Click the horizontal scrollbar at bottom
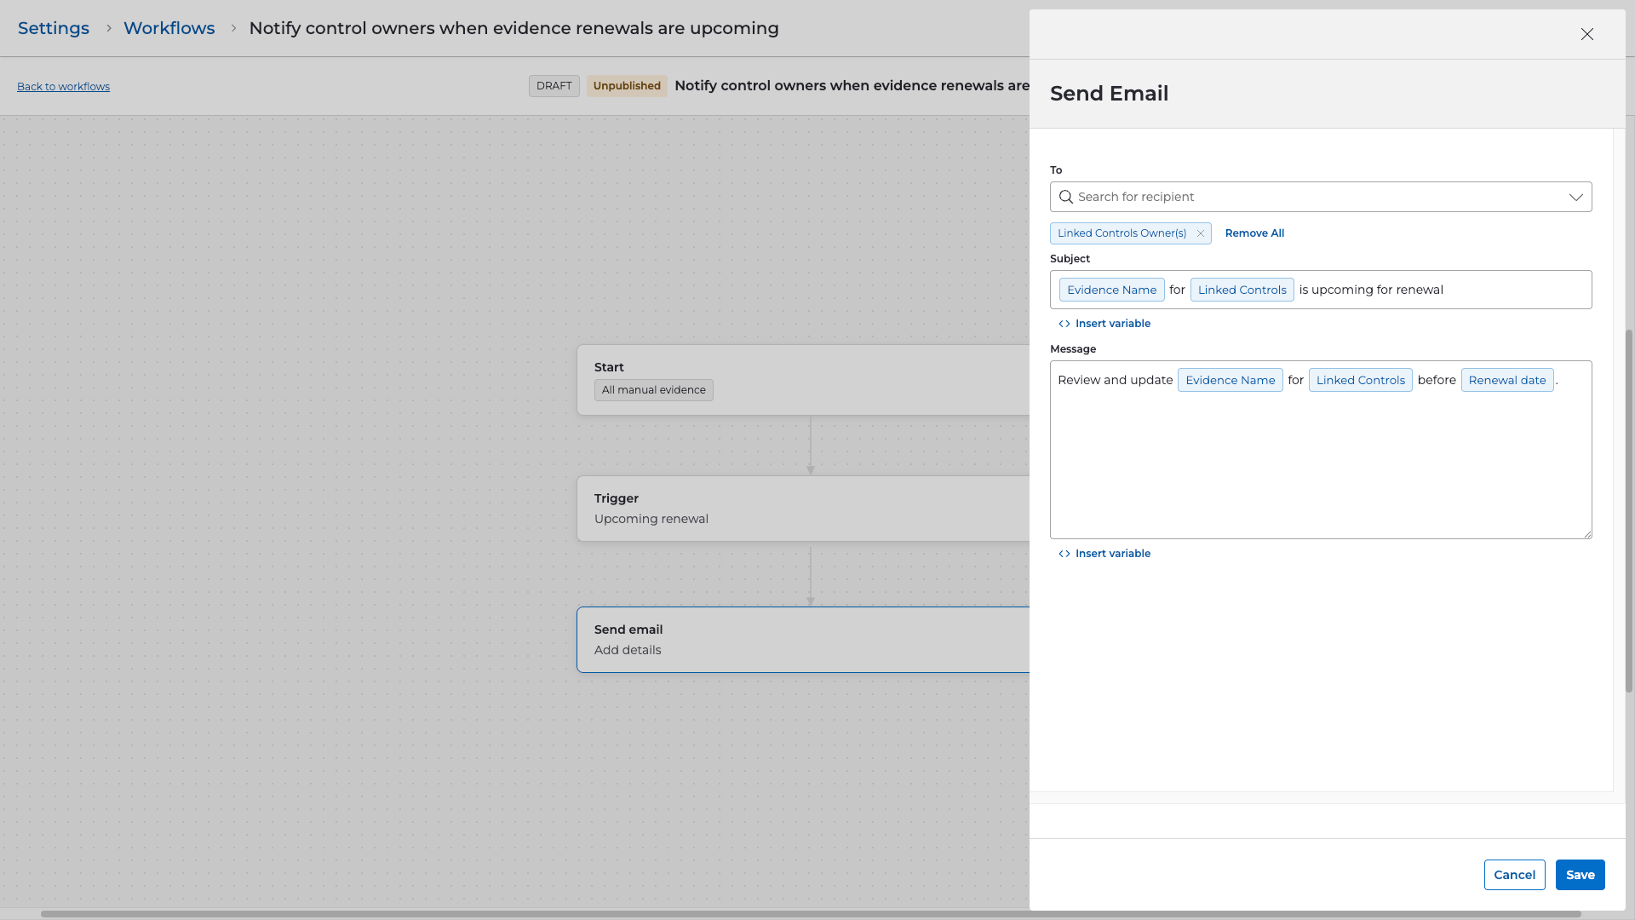The image size is (1635, 920). (809, 914)
